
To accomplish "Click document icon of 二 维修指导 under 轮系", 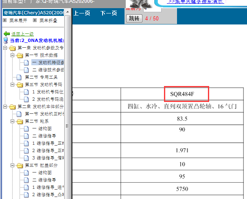I will [x=26, y=136].
